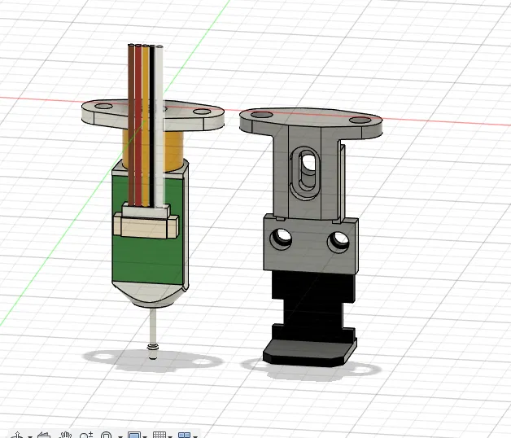Click the Fit/Zoom window tool

tap(107, 435)
